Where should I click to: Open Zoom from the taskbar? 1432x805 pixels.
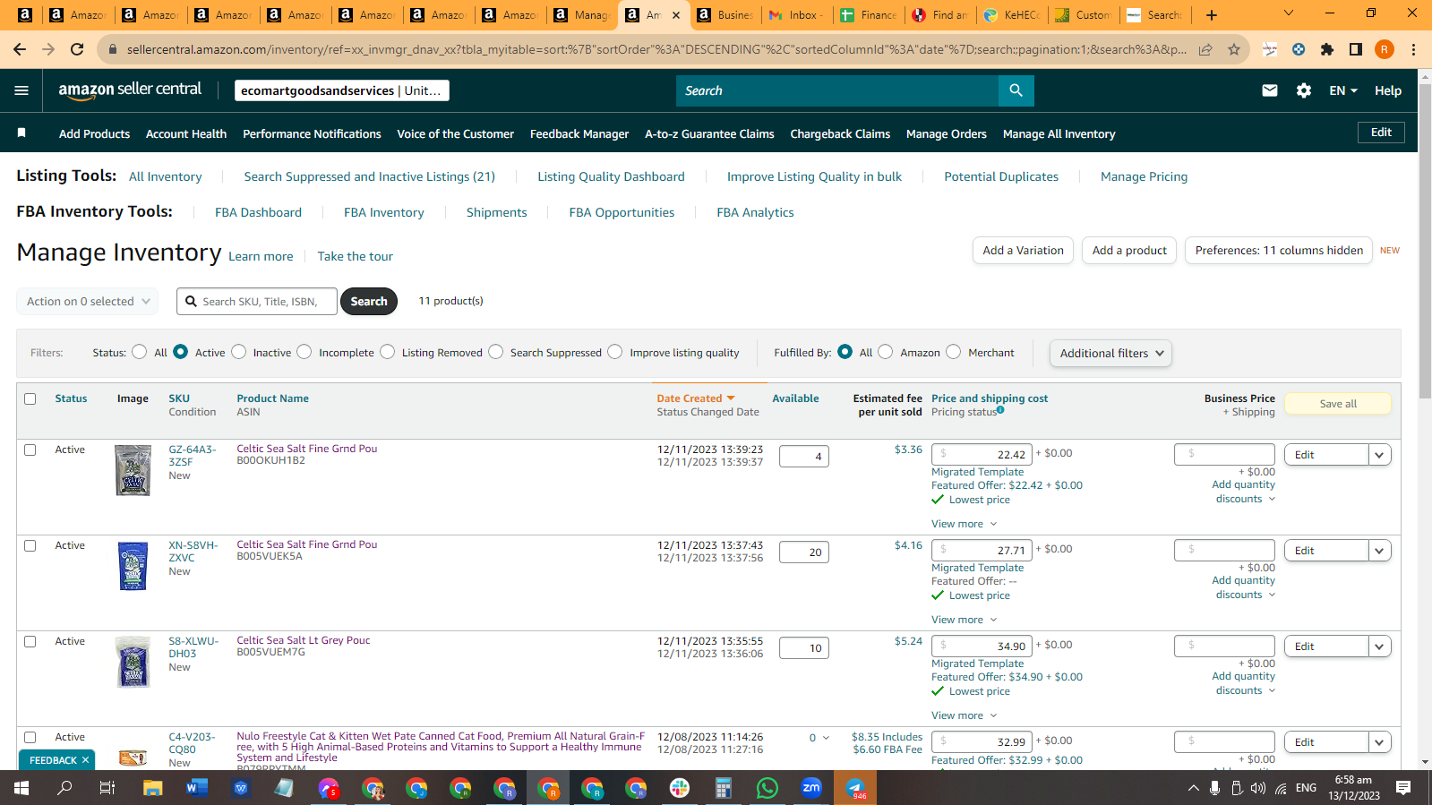(811, 788)
